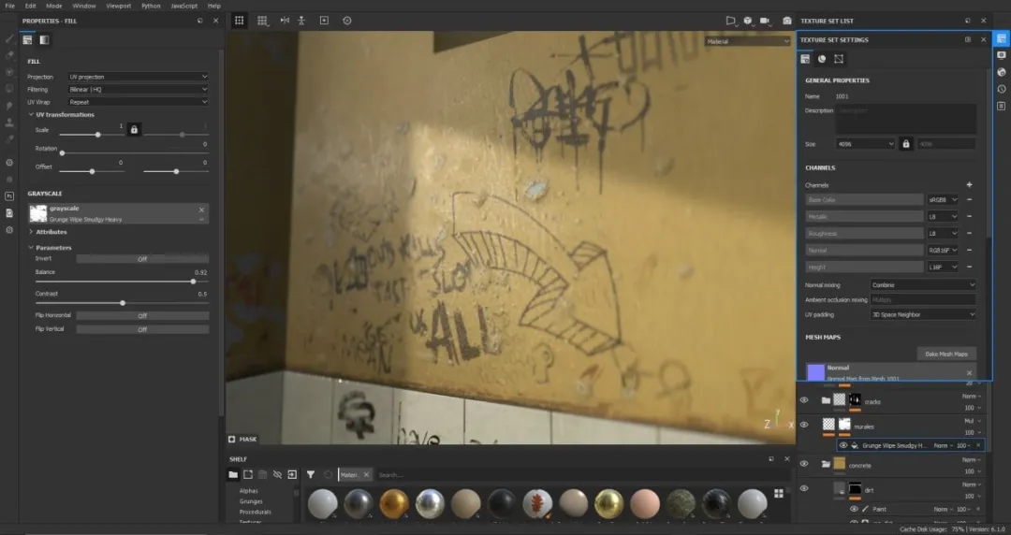
Task: Open the Normal mixing Combine dropdown
Action: pyautogui.click(x=923, y=285)
